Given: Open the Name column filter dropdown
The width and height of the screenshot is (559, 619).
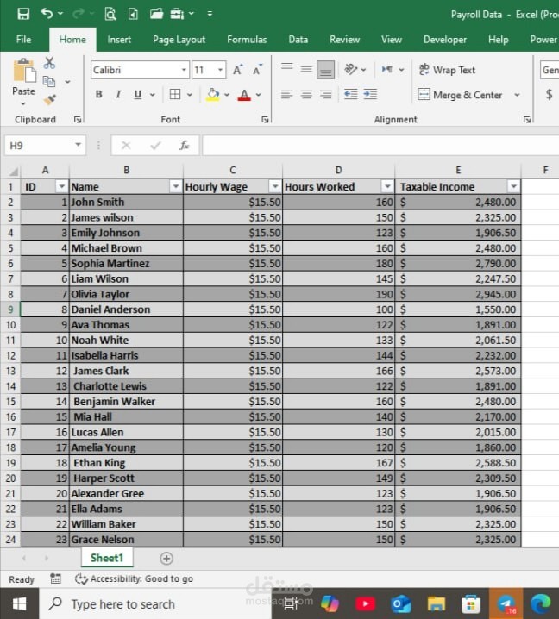Looking at the screenshot, I should [175, 186].
